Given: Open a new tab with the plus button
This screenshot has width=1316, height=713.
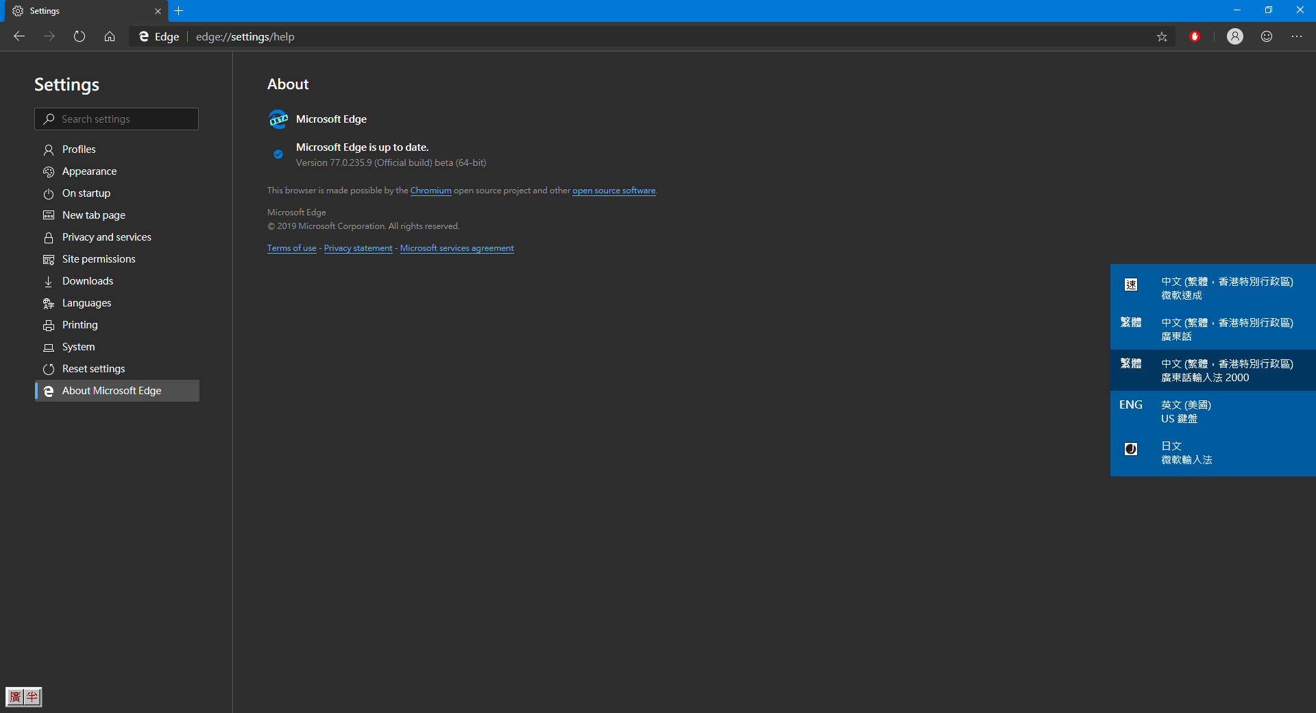Looking at the screenshot, I should (179, 11).
